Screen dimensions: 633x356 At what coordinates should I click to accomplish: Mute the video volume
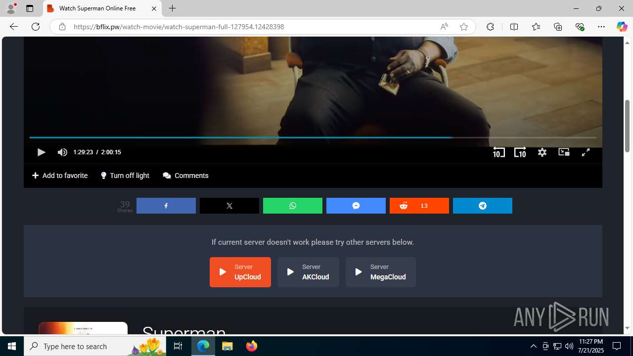click(x=62, y=152)
